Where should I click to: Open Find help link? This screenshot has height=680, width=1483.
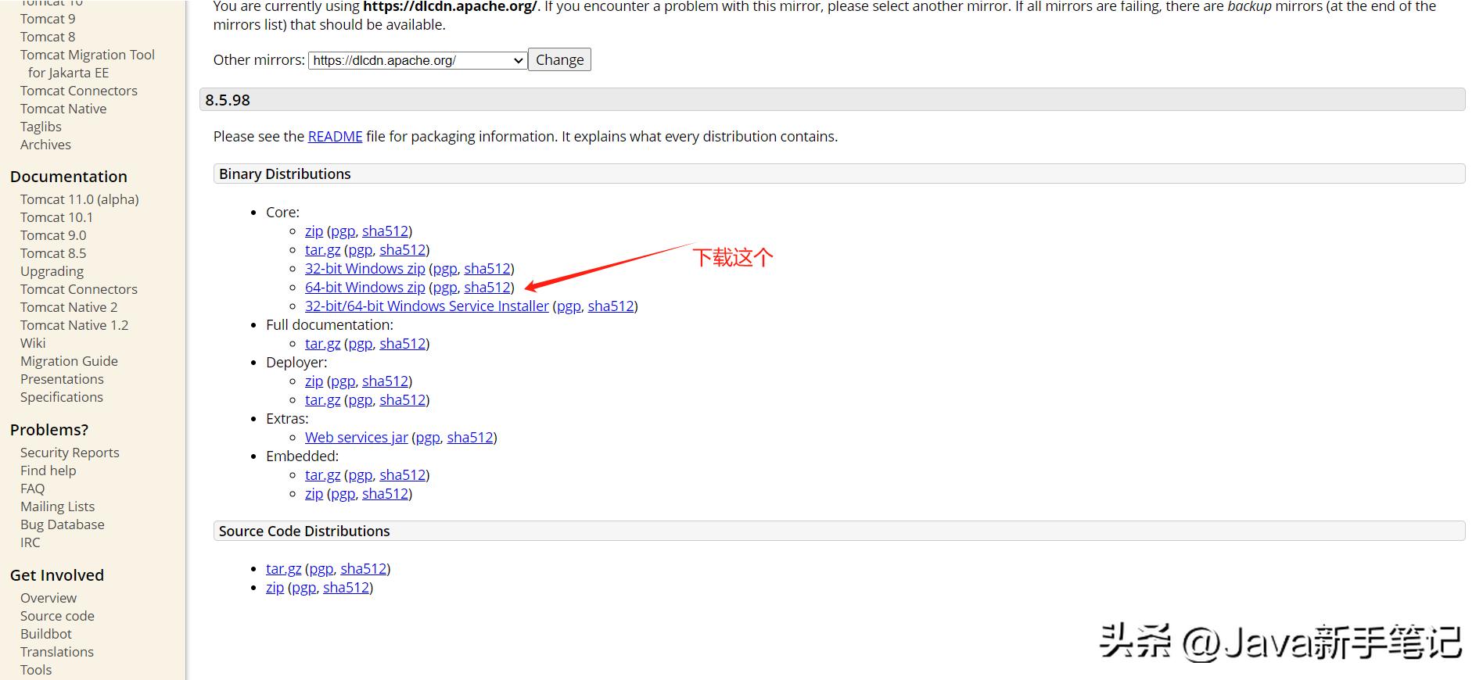pos(48,471)
